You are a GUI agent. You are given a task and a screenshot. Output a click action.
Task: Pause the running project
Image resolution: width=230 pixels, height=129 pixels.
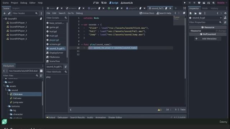[189, 3]
